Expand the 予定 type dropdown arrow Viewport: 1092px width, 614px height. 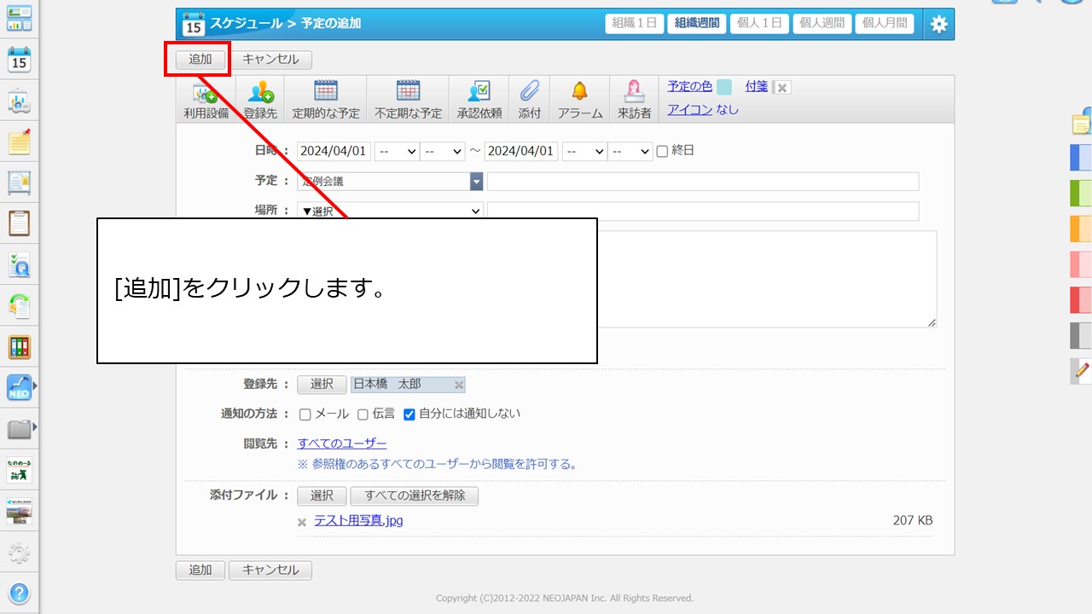[476, 181]
